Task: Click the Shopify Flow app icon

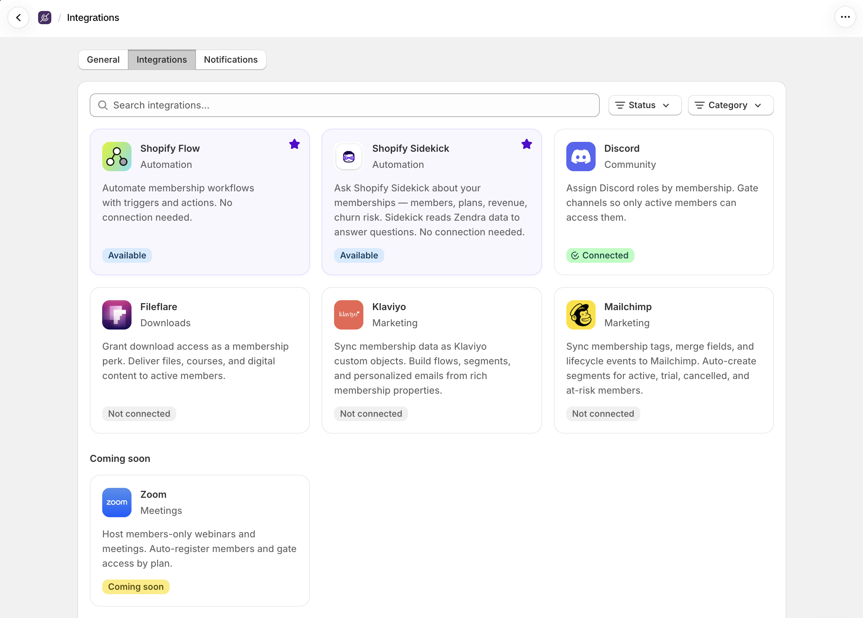Action: pyautogui.click(x=117, y=157)
